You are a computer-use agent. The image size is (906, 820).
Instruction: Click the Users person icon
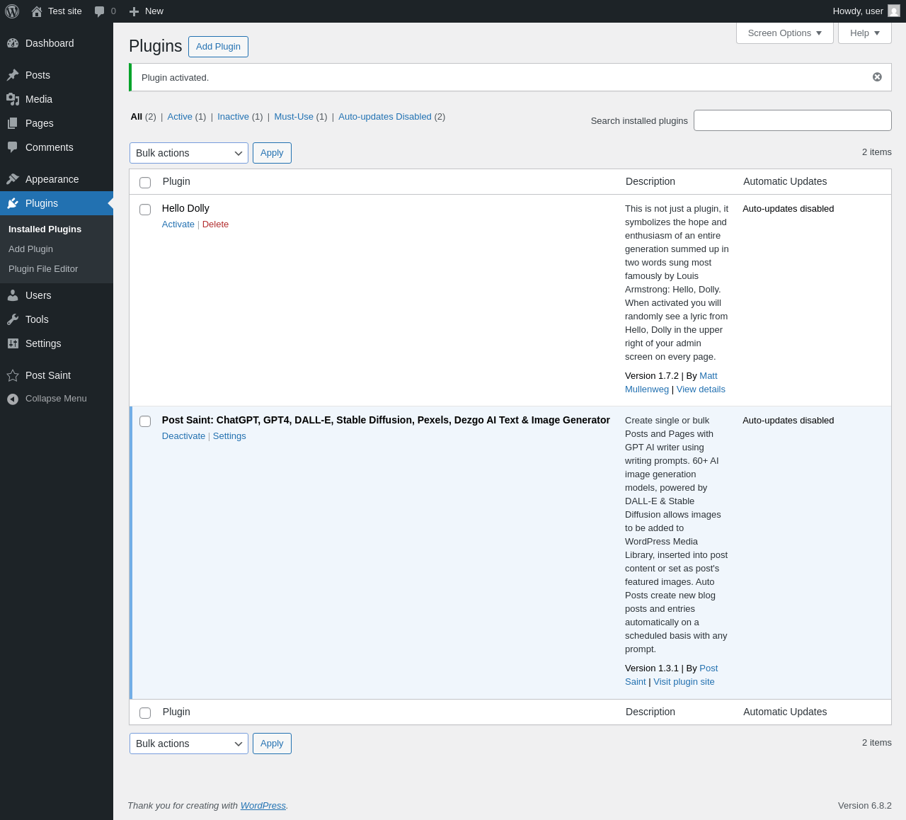[x=13, y=295]
